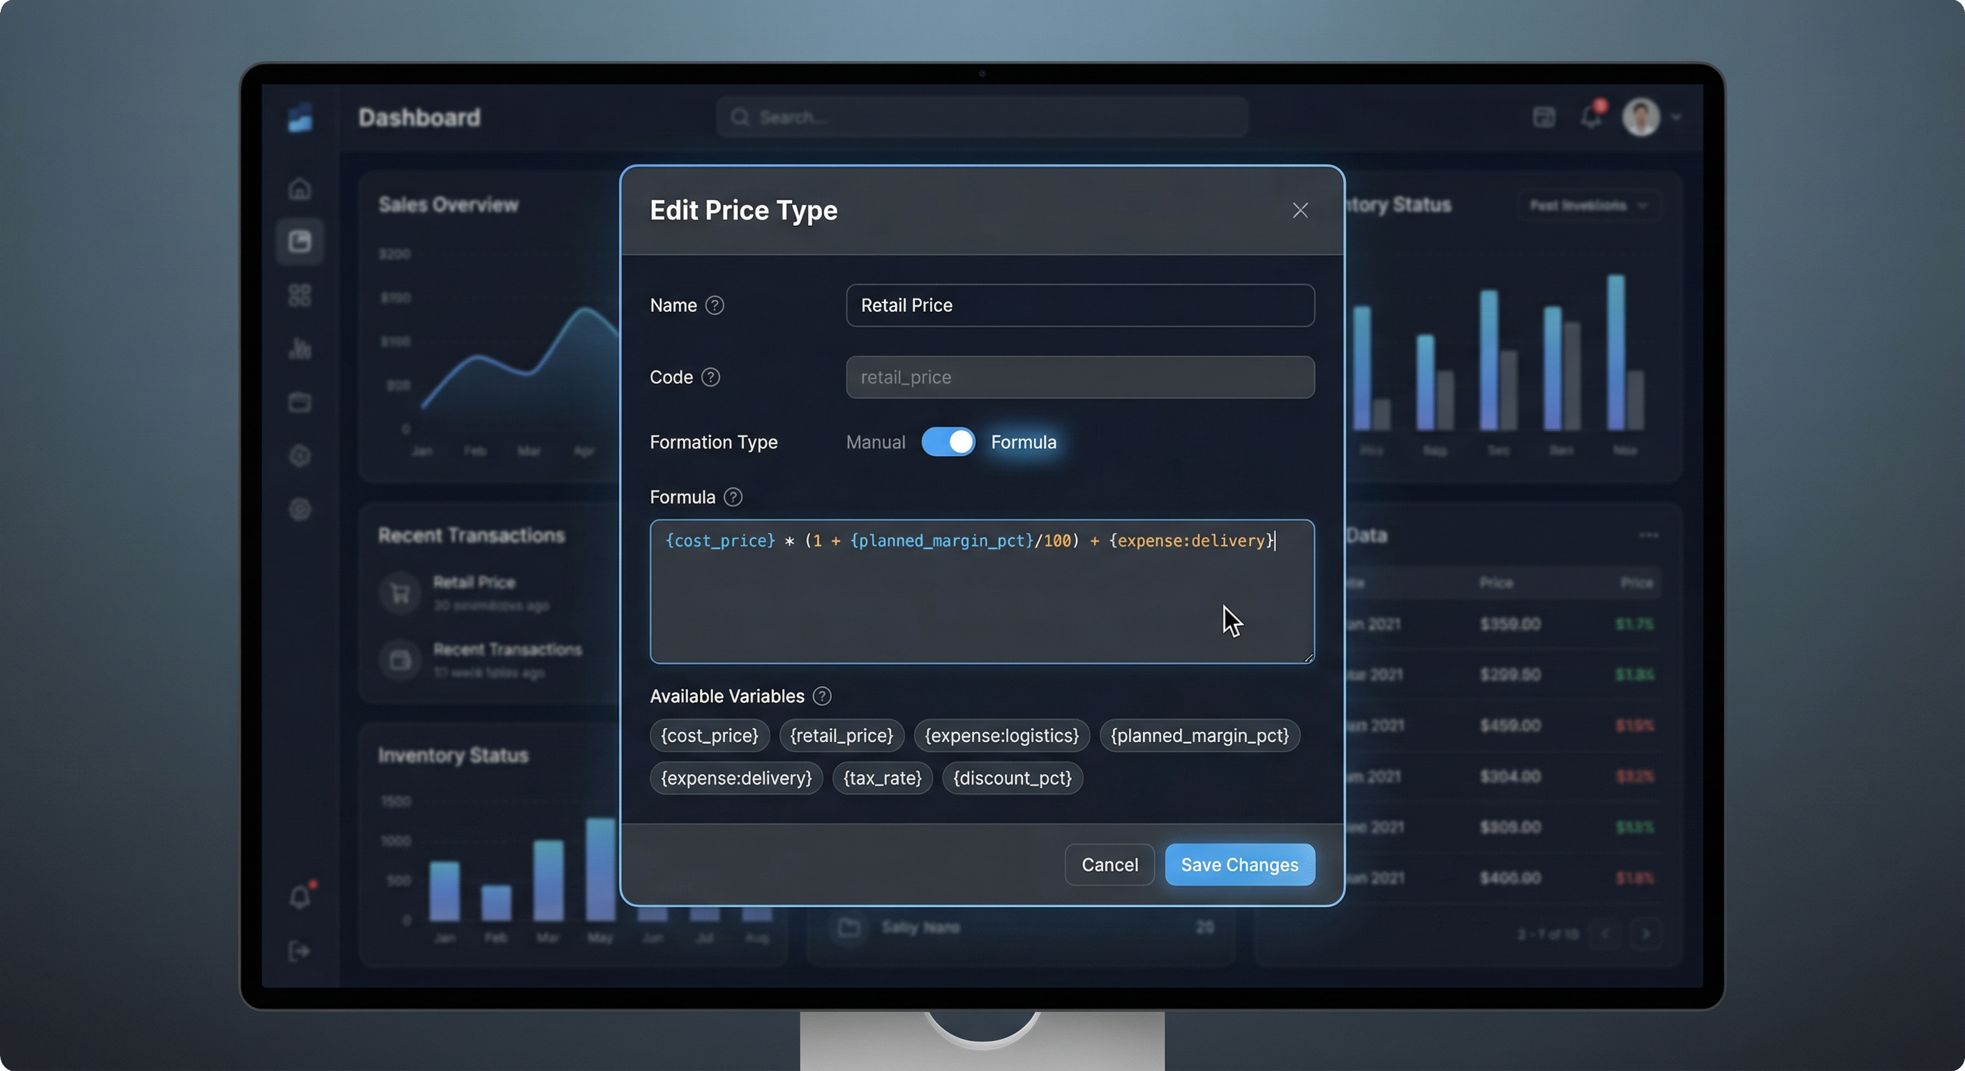Click the Save Changes button
This screenshot has height=1071, width=1965.
click(x=1239, y=865)
